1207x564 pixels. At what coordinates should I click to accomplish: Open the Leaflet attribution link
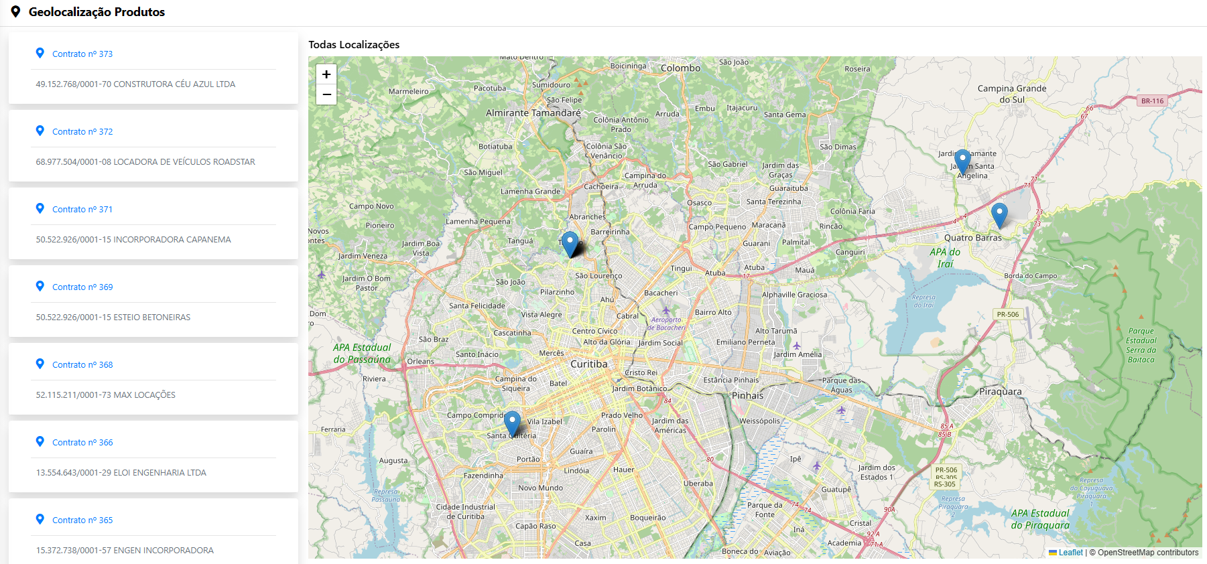point(1070,553)
